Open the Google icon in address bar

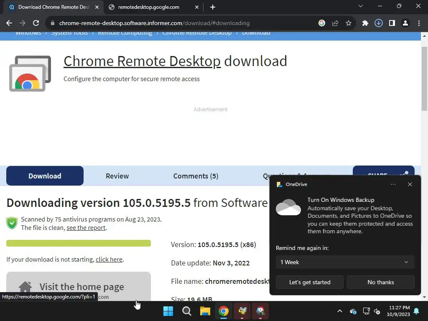click(322, 23)
